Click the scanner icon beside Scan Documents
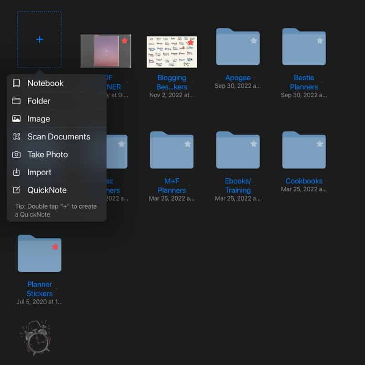Image resolution: width=365 pixels, height=365 pixels. (16, 136)
